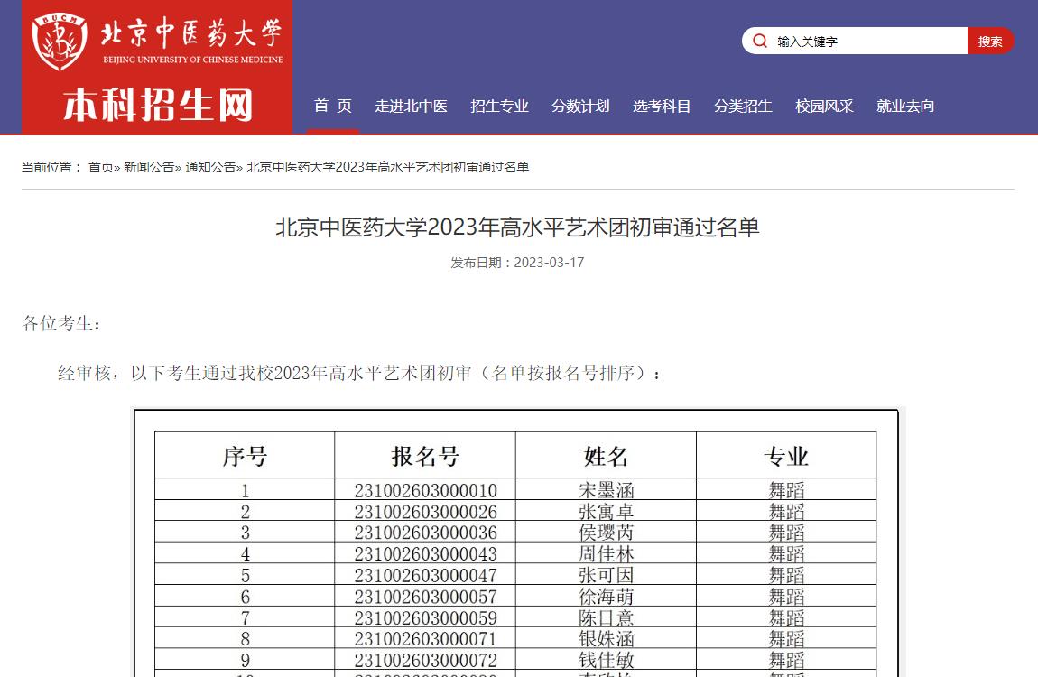Click serial number 1 in the table
Screen dimensions: 1038x677
tap(245, 490)
